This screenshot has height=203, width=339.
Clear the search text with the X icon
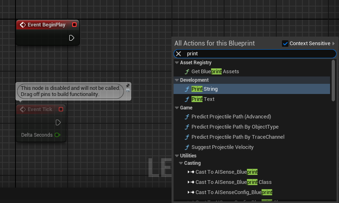click(x=178, y=54)
